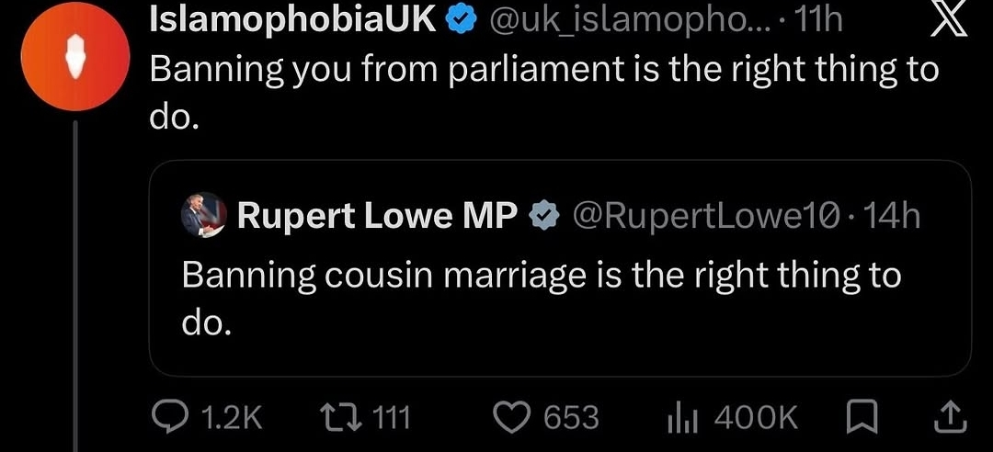Like the post with the heart icon
The width and height of the screenshot is (993, 452).
point(514,418)
